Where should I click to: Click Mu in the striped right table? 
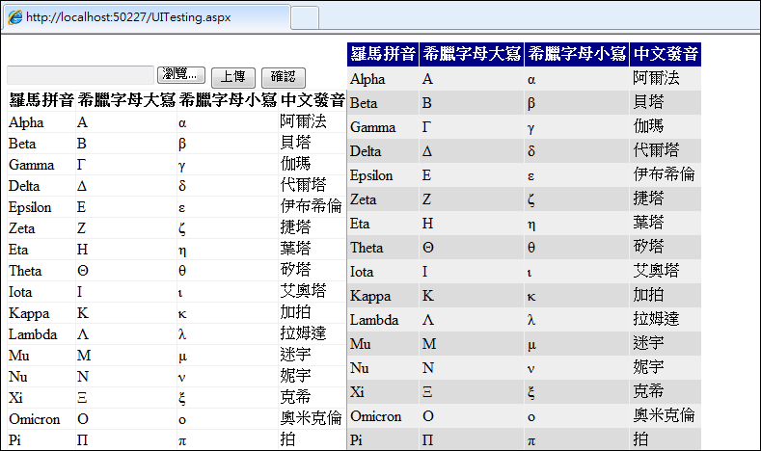(360, 344)
